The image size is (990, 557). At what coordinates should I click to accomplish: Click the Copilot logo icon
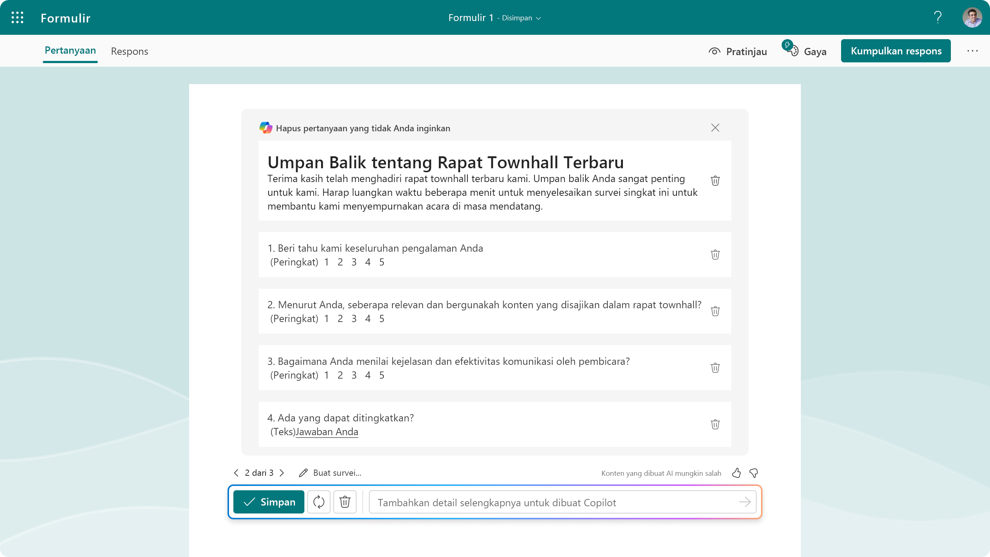coord(266,128)
